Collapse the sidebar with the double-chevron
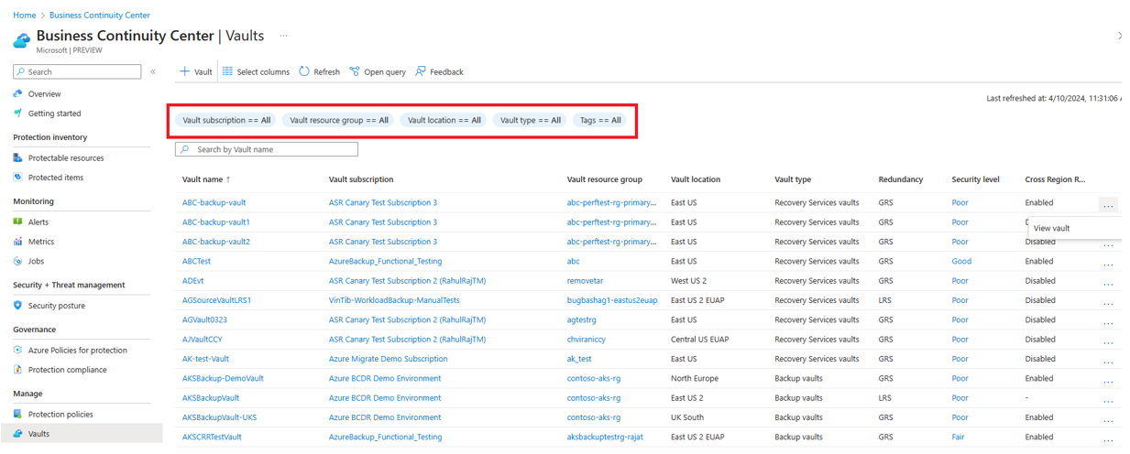This screenshot has height=454, width=1130. (x=153, y=71)
